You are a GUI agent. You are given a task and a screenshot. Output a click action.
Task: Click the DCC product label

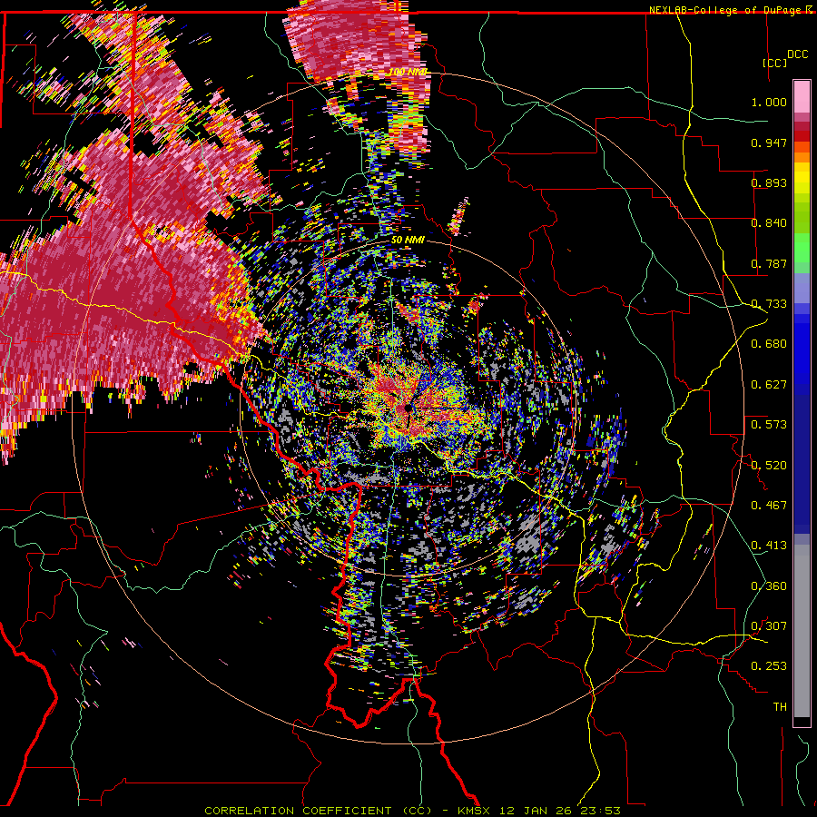[x=797, y=54]
